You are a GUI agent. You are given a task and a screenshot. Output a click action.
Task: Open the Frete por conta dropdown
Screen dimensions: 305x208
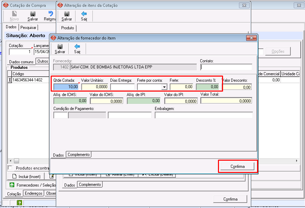[165, 87]
